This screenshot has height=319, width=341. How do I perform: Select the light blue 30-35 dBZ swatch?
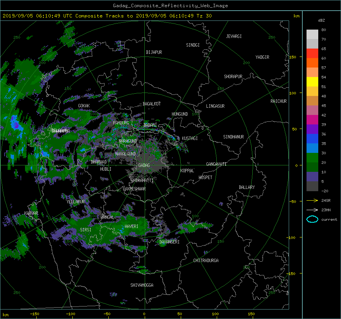pyautogui.click(x=312, y=148)
